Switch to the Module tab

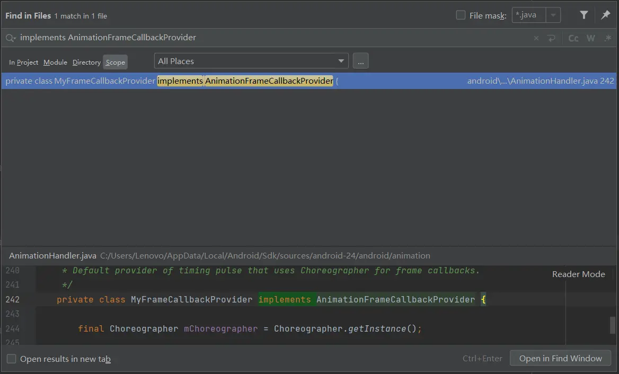tap(55, 62)
